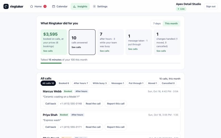Image resolution: width=221 pixels, height=138 pixels.
Task: Select the This month range
Action: (x=171, y=23)
